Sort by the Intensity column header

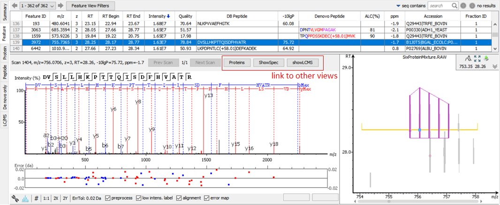[159, 16]
